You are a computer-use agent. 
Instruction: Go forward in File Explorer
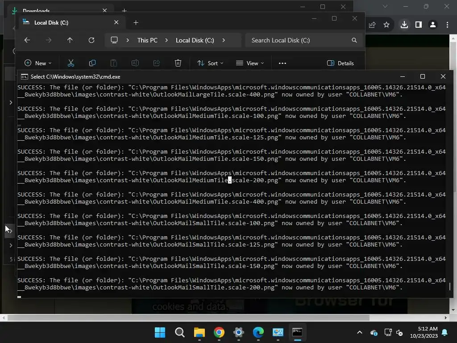click(49, 40)
